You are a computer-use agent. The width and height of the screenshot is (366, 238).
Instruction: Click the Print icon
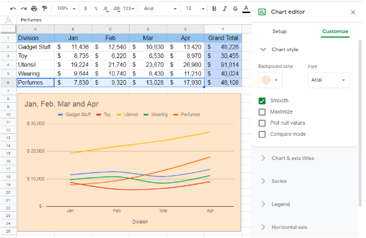click(34, 9)
